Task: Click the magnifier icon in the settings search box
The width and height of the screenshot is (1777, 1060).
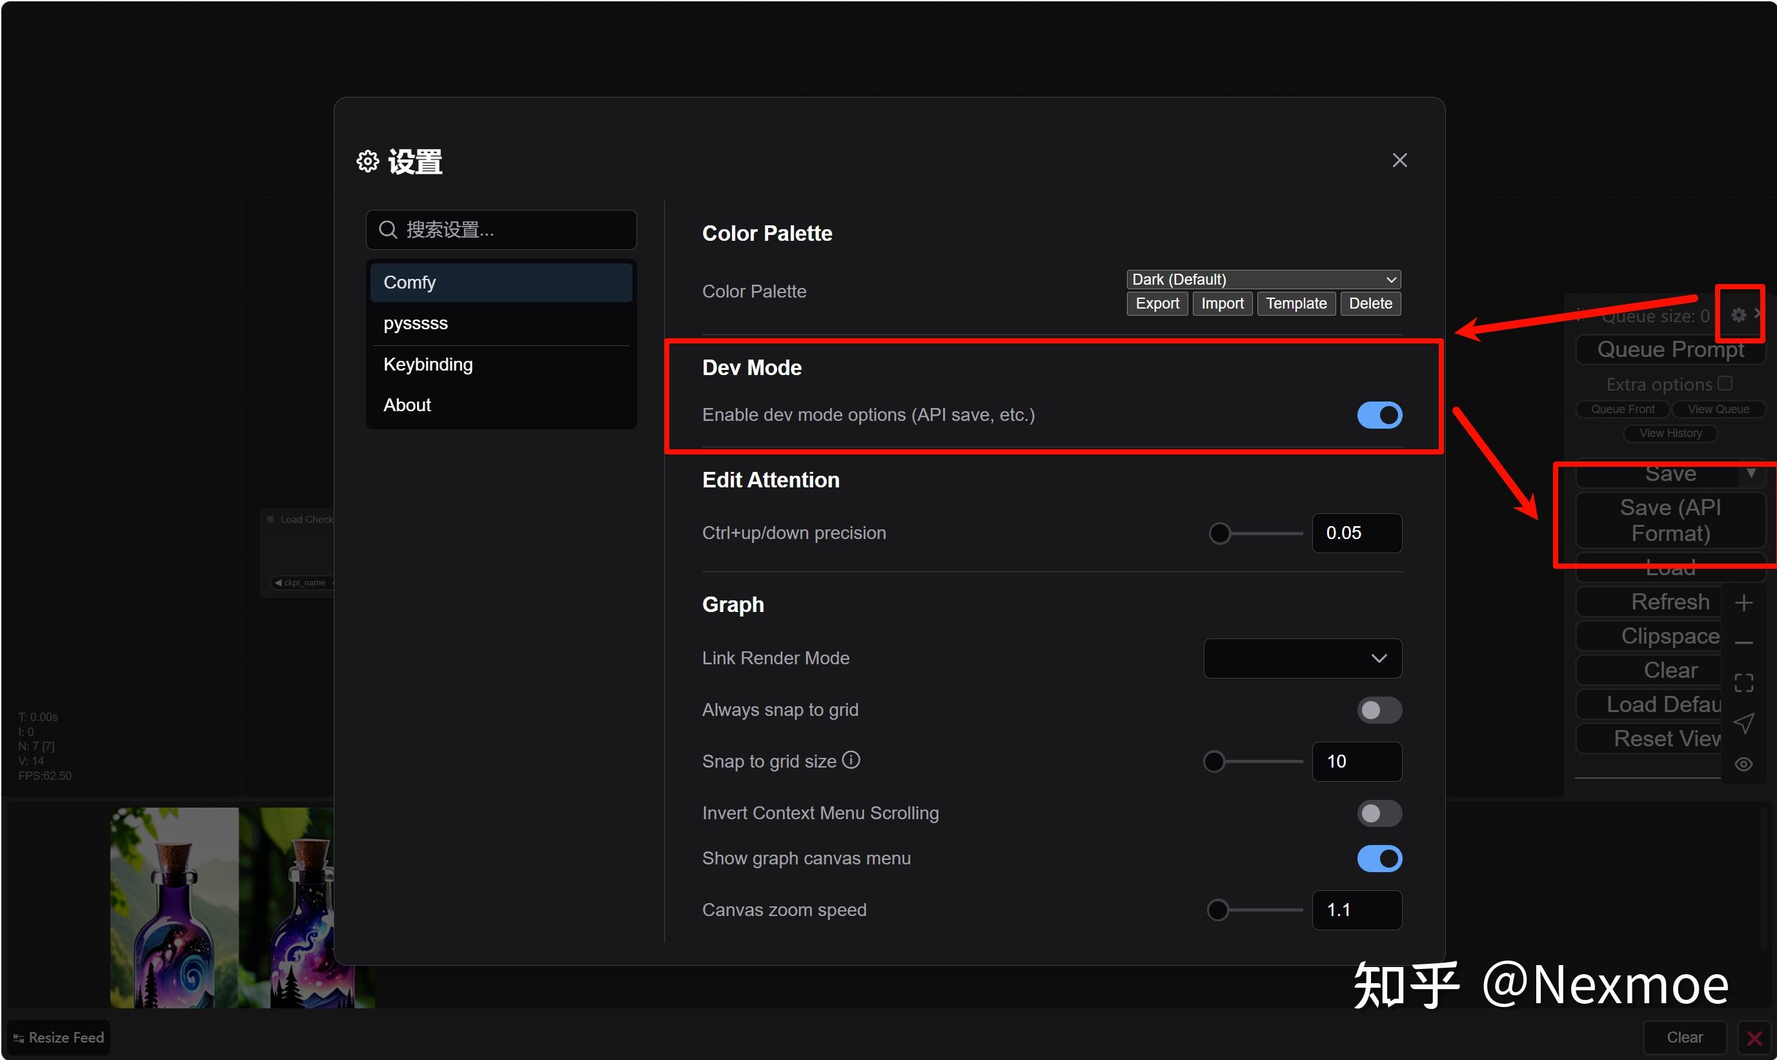Action: tap(388, 229)
